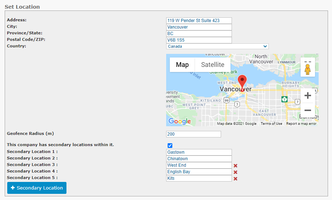The width and height of the screenshot is (332, 200).
Task: Click the Google logo on map
Action: (x=180, y=122)
